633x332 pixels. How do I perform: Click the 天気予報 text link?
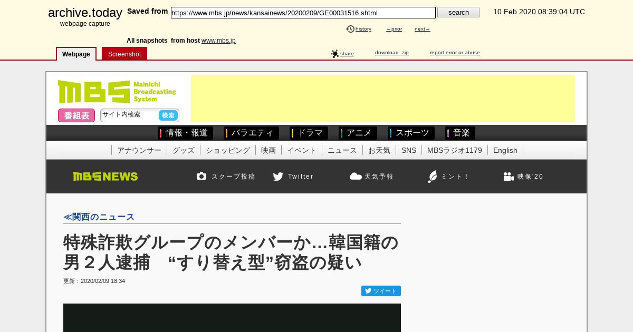[x=379, y=177]
